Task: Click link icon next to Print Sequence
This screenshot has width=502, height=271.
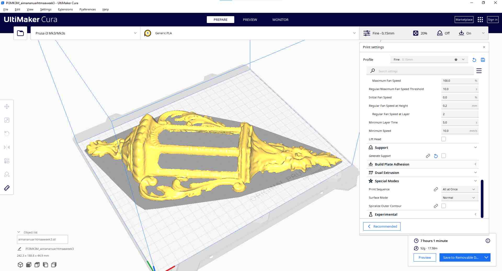Action: 436,189
